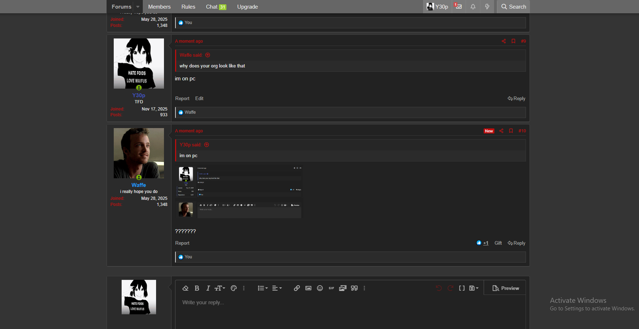Open the #9 post permalink

[523, 41]
